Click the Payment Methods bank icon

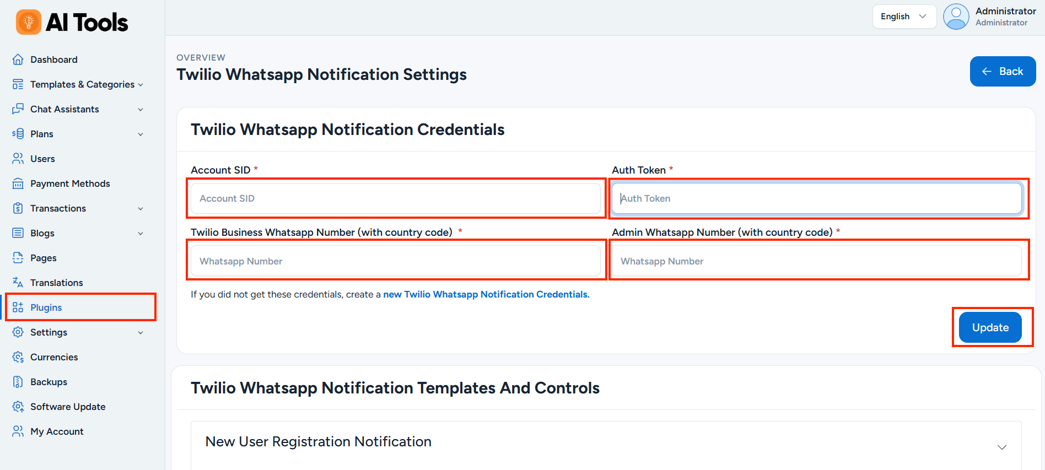[x=18, y=183]
